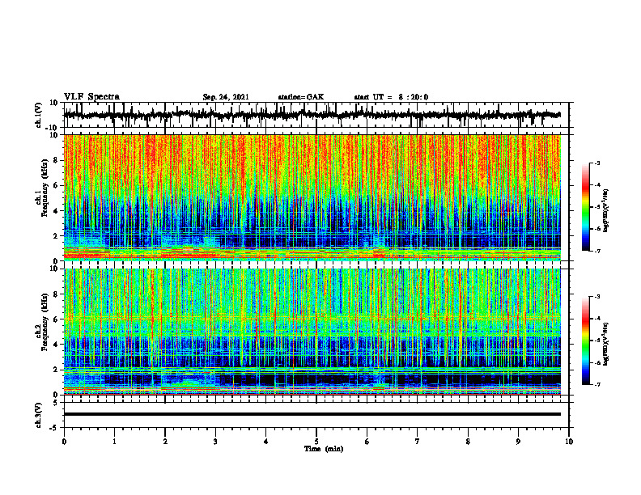
Task: Click the "-3" label on ch.1 colorbar
Action: (x=597, y=163)
